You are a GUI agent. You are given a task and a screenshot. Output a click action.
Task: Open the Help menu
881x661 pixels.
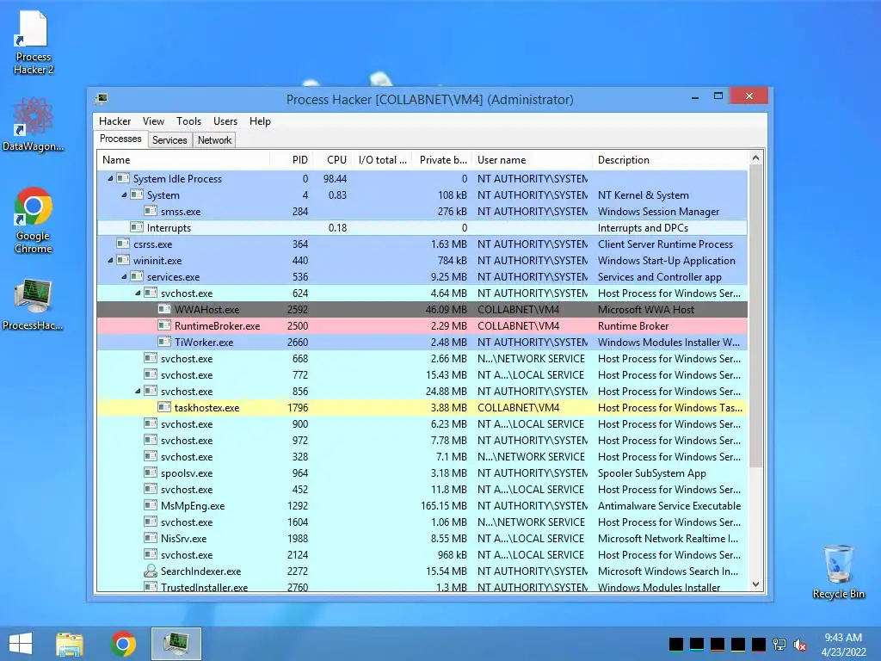click(x=260, y=121)
